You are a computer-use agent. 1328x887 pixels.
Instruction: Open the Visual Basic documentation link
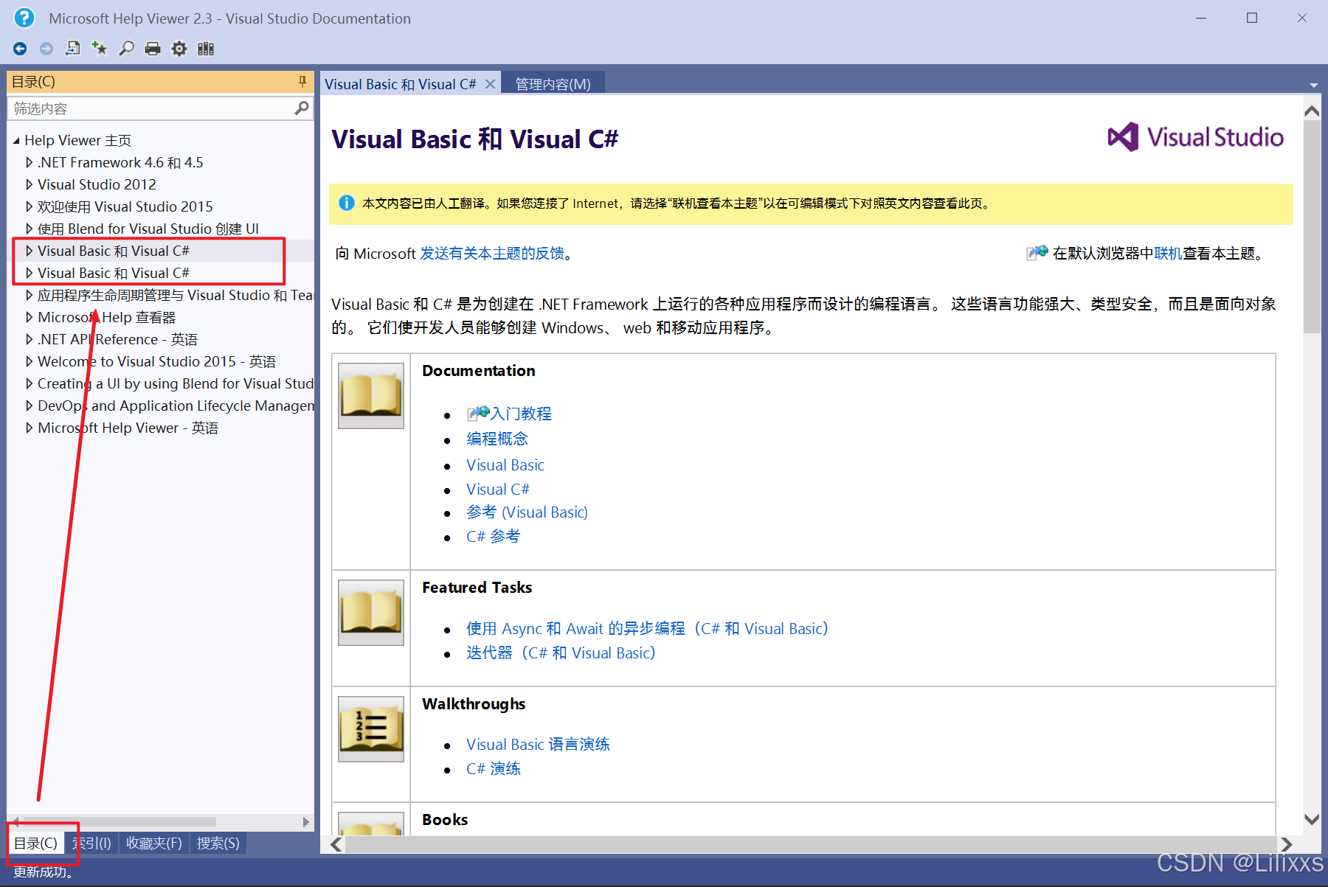pyautogui.click(x=505, y=465)
